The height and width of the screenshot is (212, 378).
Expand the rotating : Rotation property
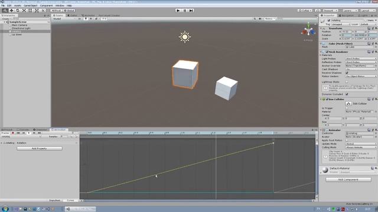click(2, 143)
